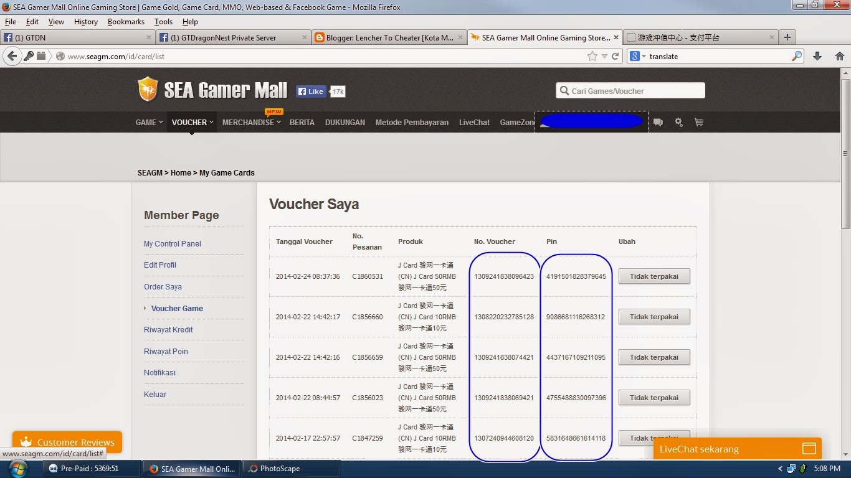Open the BERITA nav link

302,123
